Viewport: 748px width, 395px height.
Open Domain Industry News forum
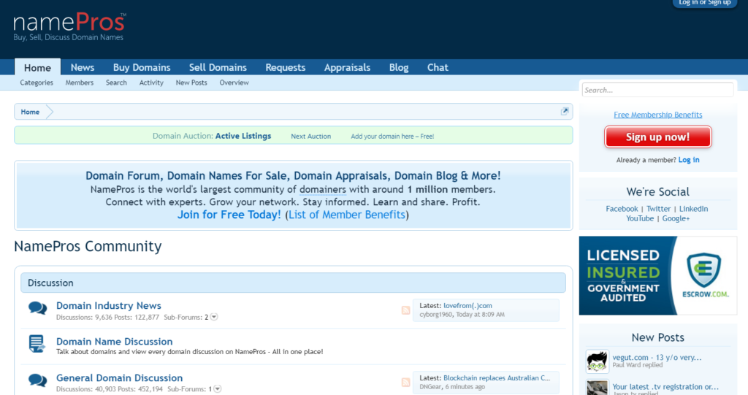point(109,305)
